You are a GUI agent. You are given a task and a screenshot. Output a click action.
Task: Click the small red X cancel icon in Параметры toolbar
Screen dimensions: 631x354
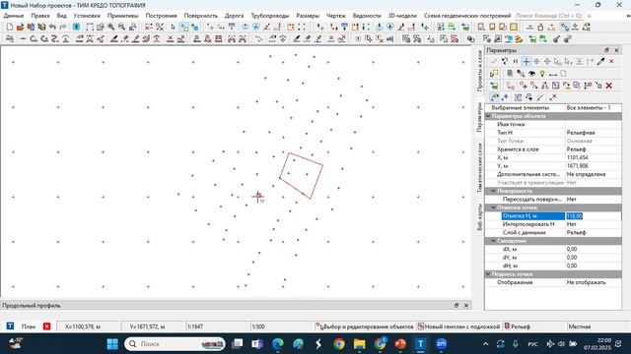[x=611, y=61]
